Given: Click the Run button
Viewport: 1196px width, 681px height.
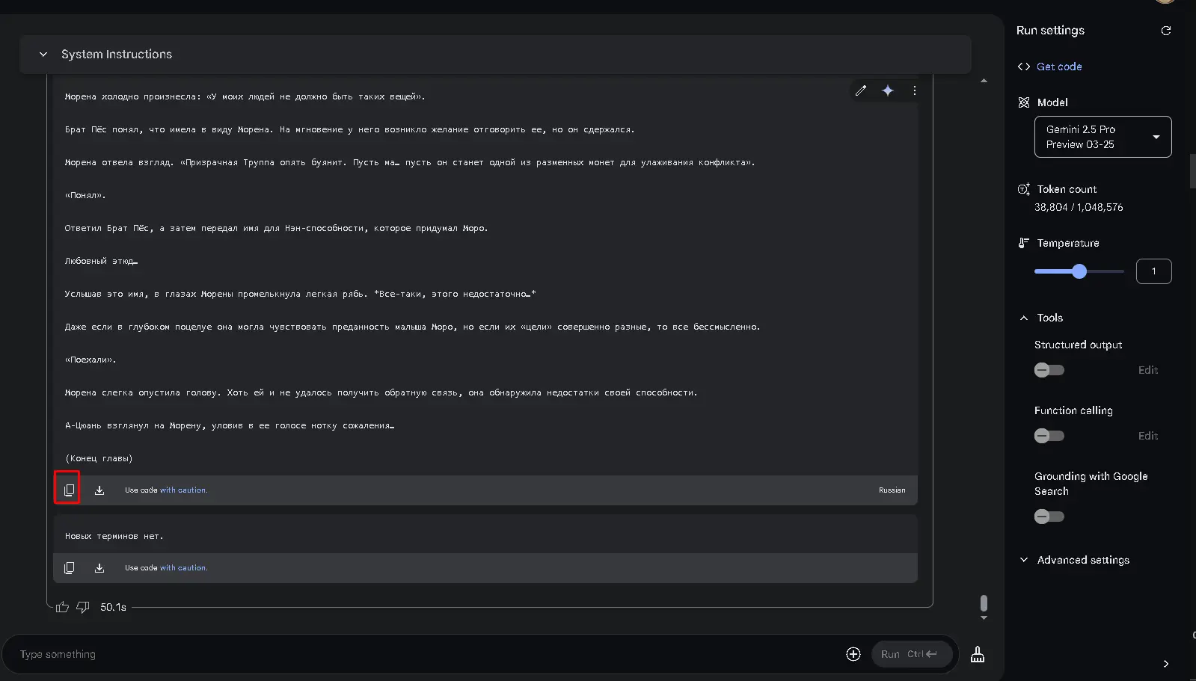Looking at the screenshot, I should 912,654.
